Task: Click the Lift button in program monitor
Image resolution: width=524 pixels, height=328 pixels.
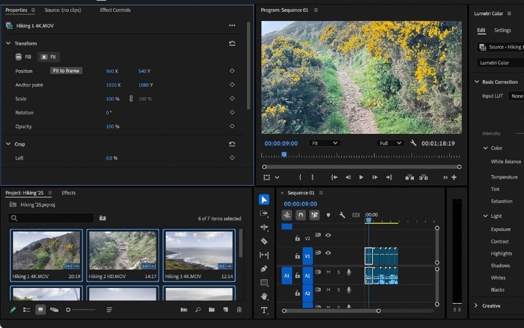Action: click(409, 177)
